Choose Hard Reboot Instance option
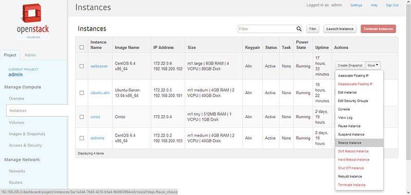The width and height of the screenshot is (411, 195). coord(359,160)
